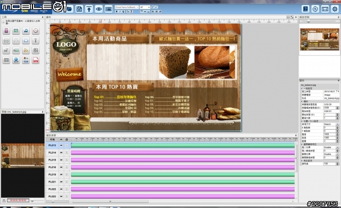341x208 pixels.
Task: Click the circular arrows sync icon
Action: point(315,9)
